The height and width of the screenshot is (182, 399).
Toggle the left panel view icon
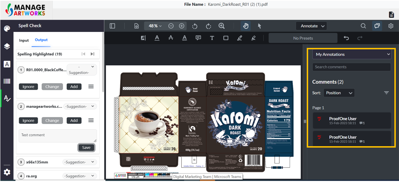113,26
